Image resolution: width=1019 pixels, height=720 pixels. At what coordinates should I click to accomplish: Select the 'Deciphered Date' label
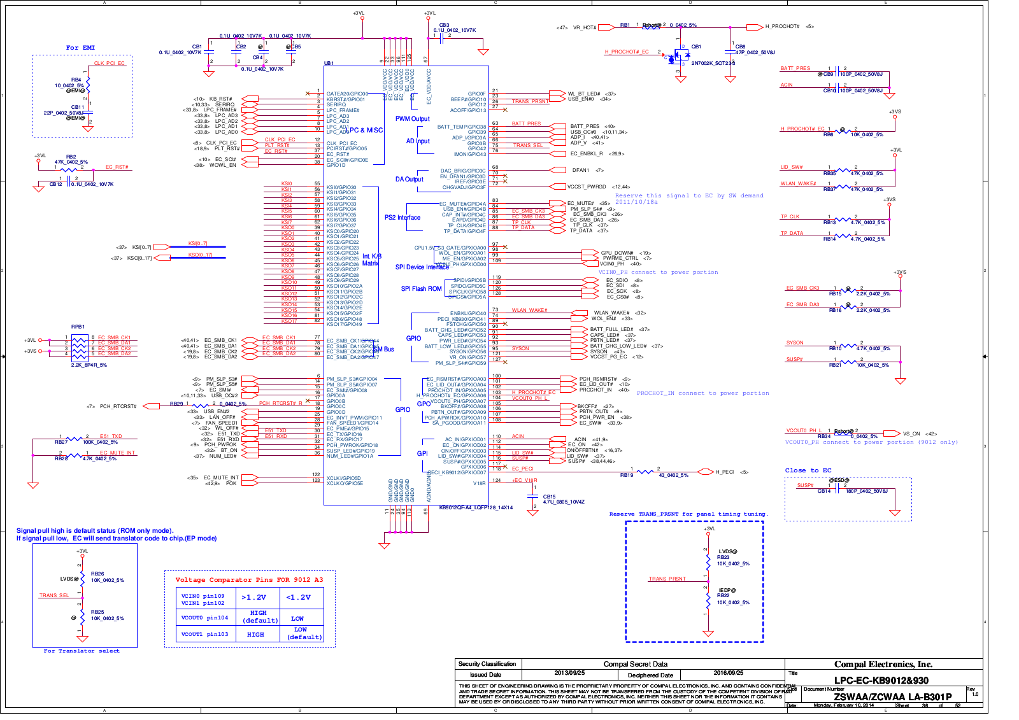pyautogui.click(x=650, y=675)
